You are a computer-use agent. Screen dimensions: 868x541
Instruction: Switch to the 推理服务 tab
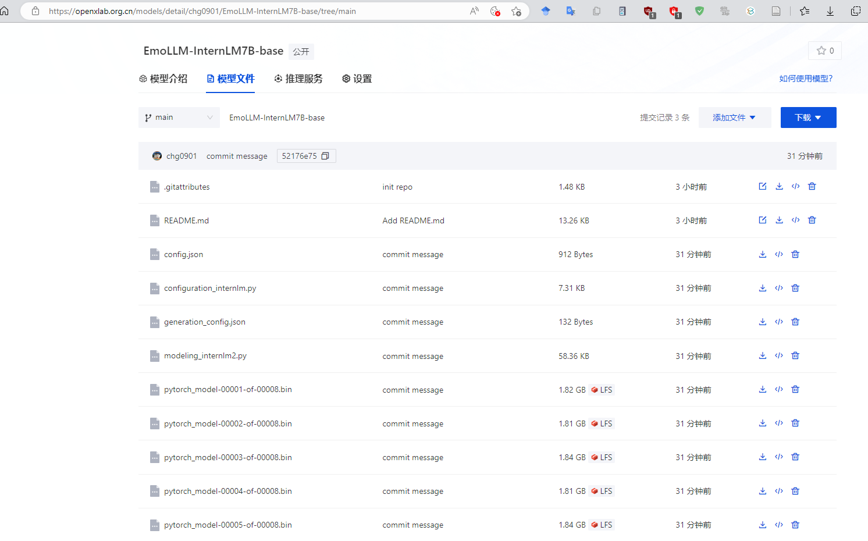pos(298,79)
